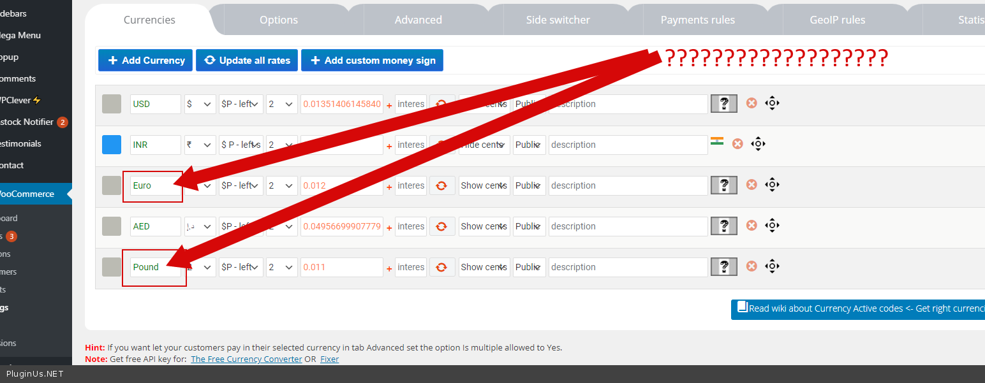The image size is (985, 383).
Task: Click the Add Currency button
Action: pyautogui.click(x=145, y=61)
